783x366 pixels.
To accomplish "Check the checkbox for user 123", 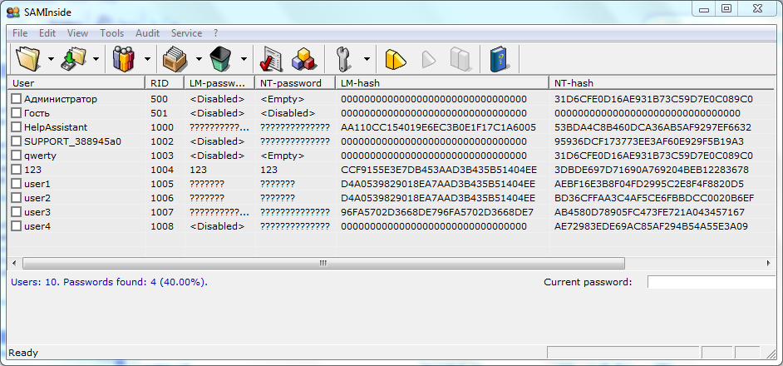I will click(x=17, y=170).
